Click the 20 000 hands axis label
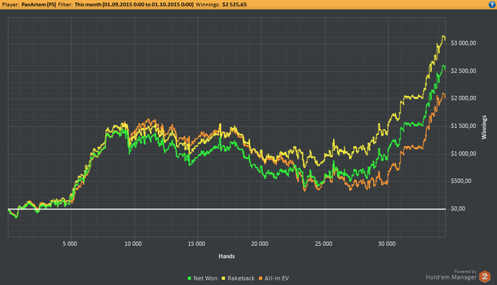497x285 pixels. point(260,244)
